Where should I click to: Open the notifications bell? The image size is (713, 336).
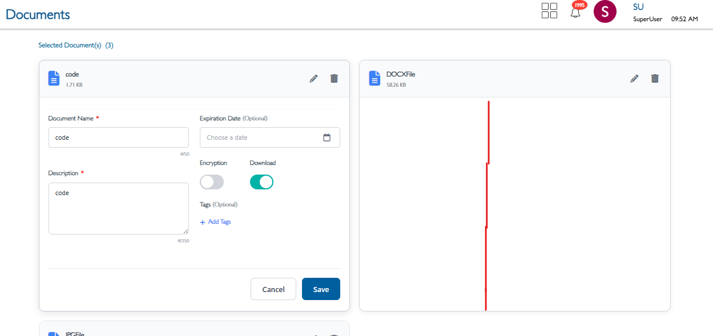575,13
